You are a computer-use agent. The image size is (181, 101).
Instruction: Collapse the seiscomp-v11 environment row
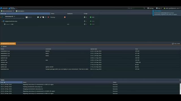1,17
